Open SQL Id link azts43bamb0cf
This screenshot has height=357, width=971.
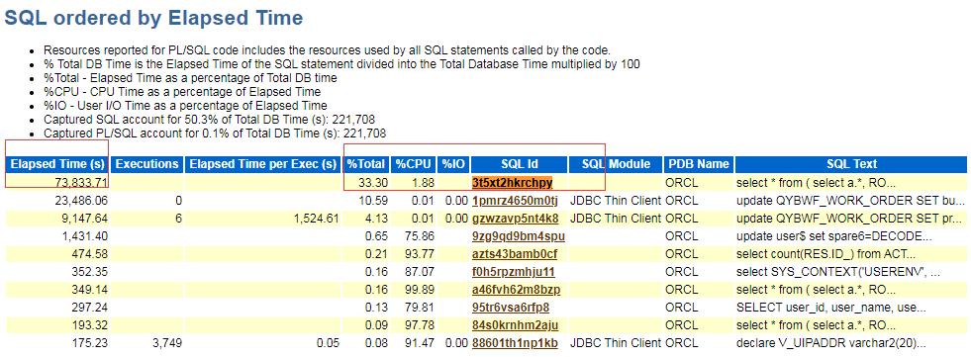pyautogui.click(x=515, y=254)
